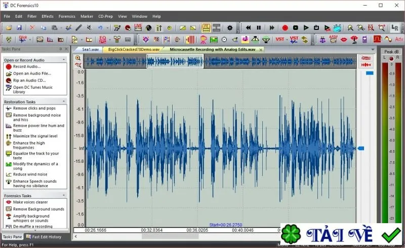Click the Copy icon in toolbar

coord(43,28)
